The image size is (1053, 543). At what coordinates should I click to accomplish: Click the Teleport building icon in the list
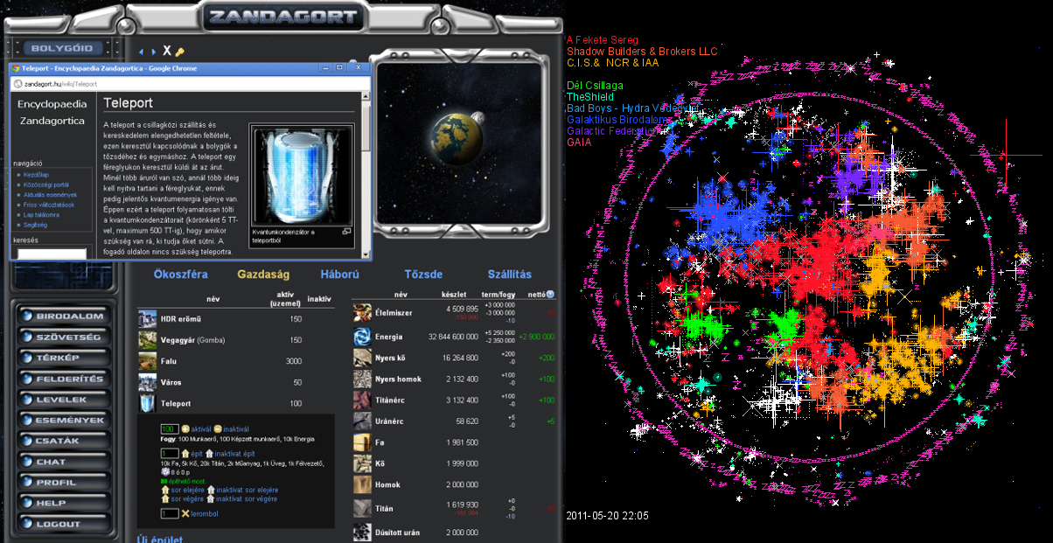coord(147,404)
